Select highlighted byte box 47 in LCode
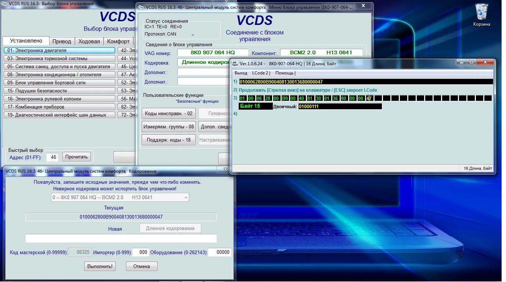This screenshot has width=506, height=282. 369,98
